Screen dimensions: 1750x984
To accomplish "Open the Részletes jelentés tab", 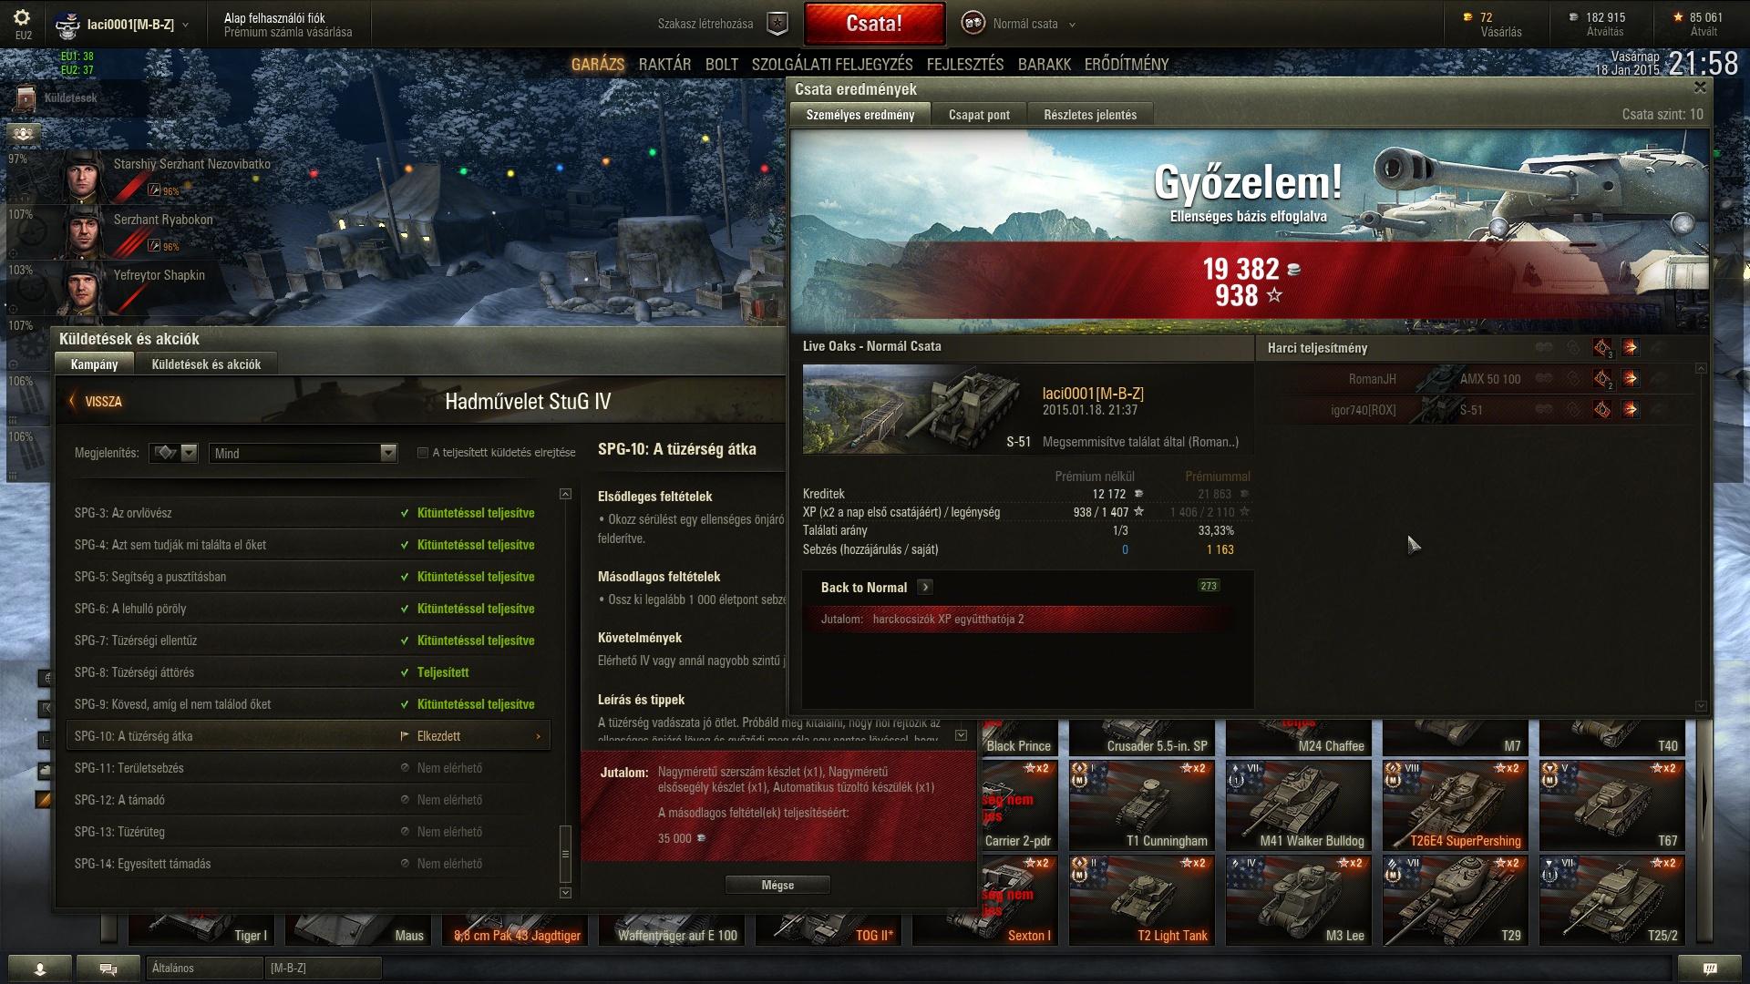I will [1090, 115].
